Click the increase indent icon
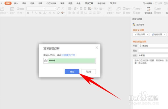The image size is (168, 109). pos(85,8)
